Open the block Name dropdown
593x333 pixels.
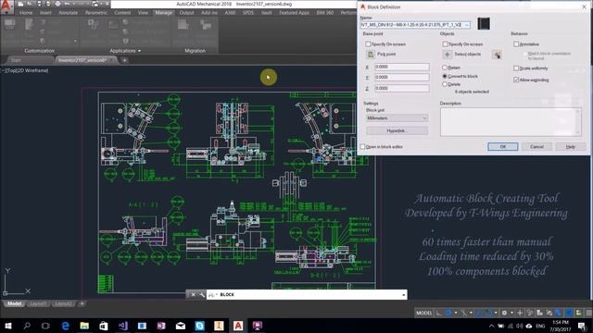467,25
